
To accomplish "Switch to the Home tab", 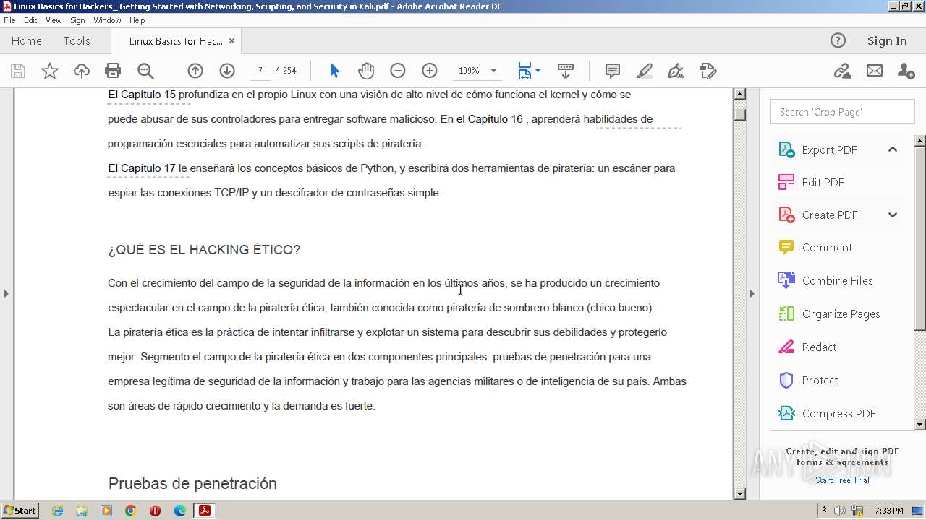I will coord(27,41).
